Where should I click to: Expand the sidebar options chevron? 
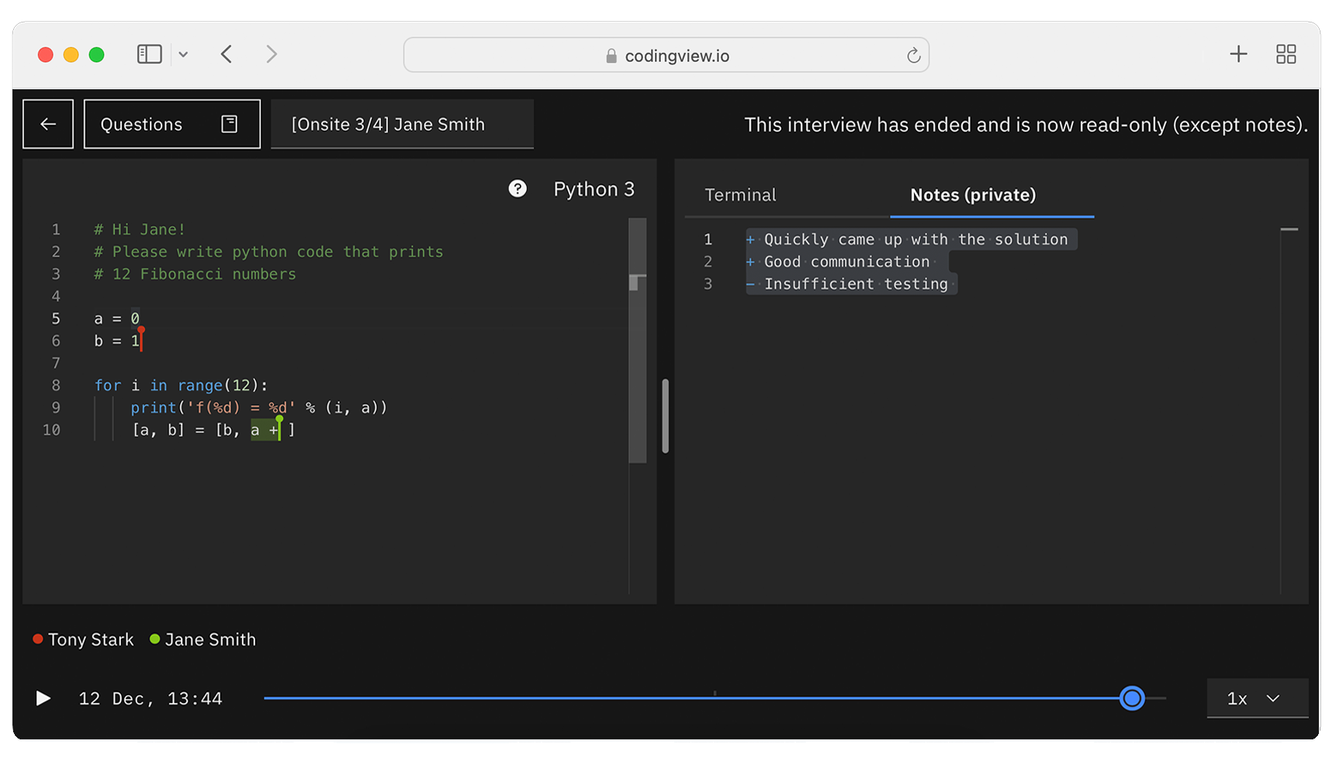(183, 54)
